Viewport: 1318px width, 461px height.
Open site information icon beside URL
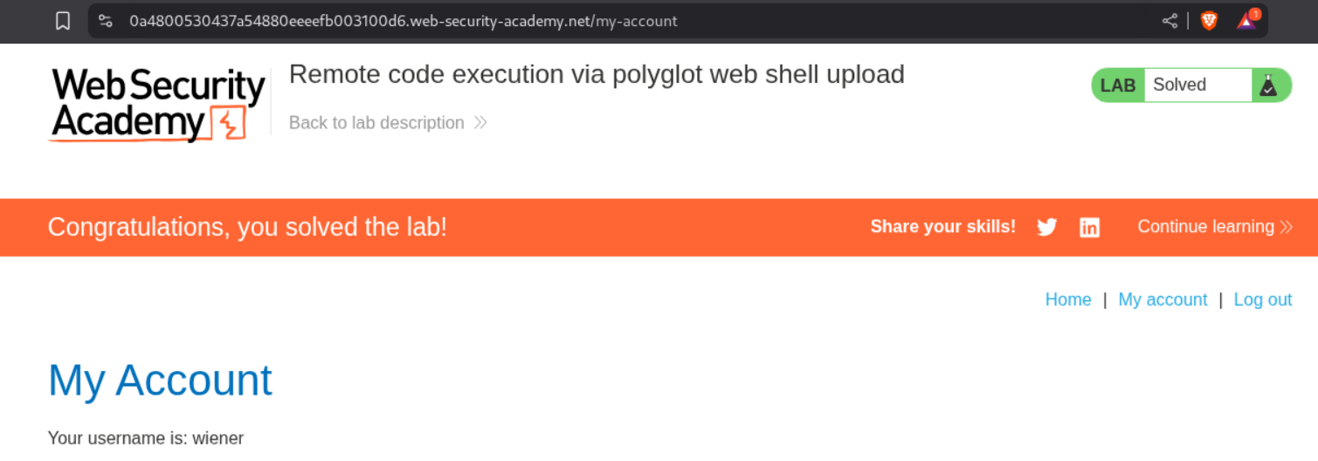106,21
